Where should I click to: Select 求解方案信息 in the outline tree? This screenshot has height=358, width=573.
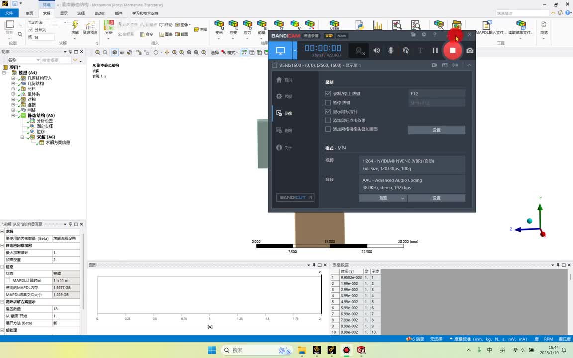click(58, 143)
